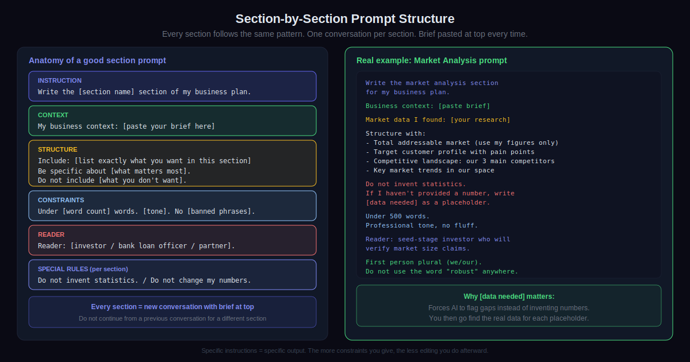This screenshot has height=362, width=690.
Task: Click 'Real example: Market Analysis prompt' heading
Action: [x=432, y=60]
